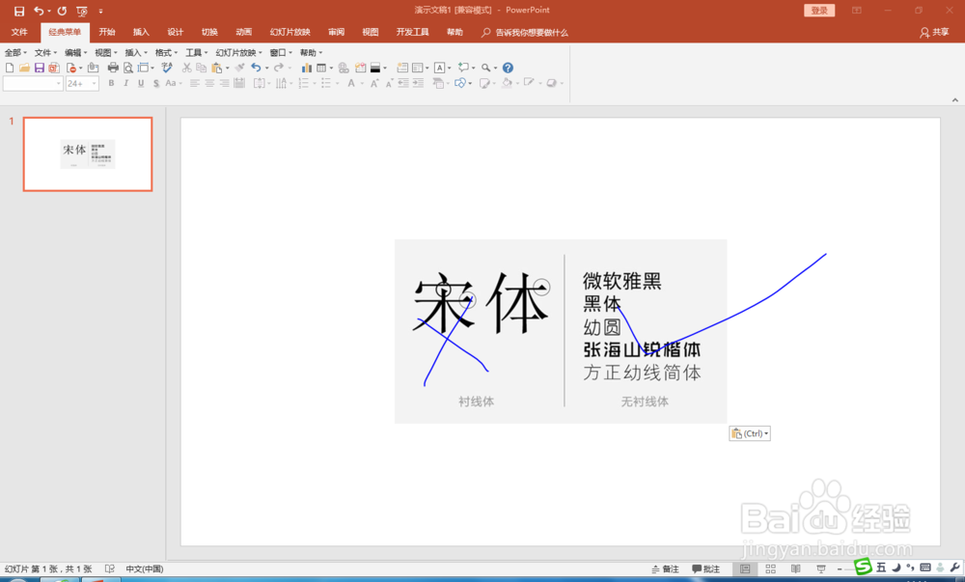The width and height of the screenshot is (965, 582).
Task: Save using the quick access toolbar disk icon
Action: click(19, 11)
